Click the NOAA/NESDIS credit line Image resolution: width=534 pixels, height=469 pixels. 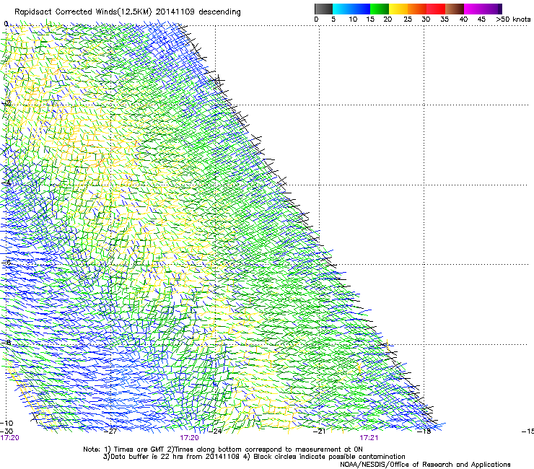425,465
